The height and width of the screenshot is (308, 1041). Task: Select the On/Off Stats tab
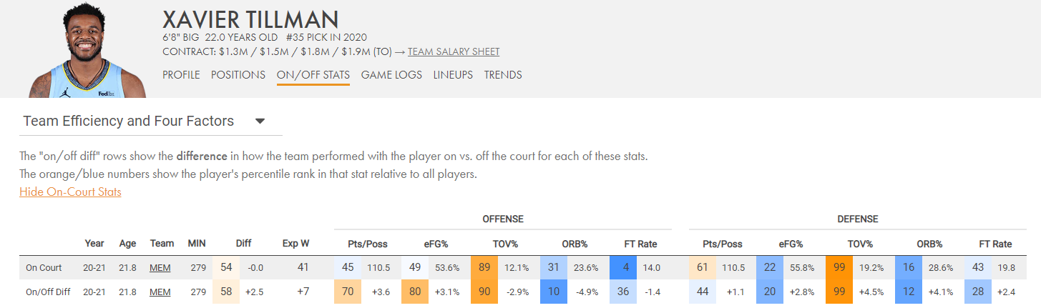tap(313, 75)
